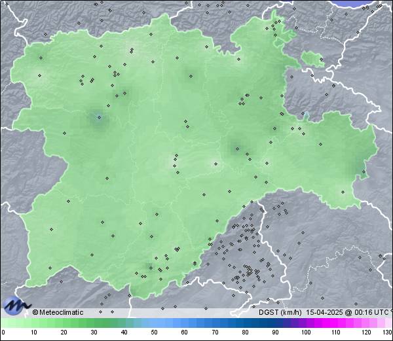Click the scale label 100
393x341 pixels.
pyautogui.click(x=306, y=332)
